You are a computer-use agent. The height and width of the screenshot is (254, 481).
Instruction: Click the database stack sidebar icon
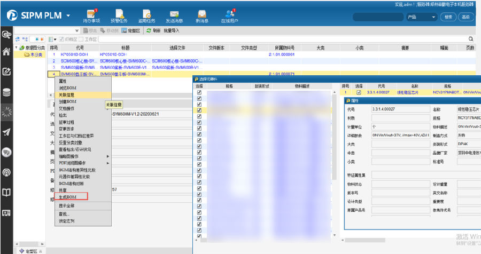point(7,92)
